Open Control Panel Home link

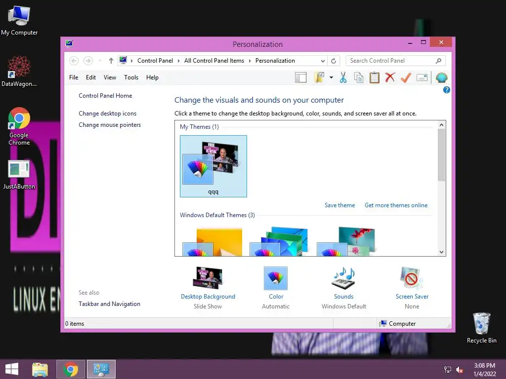point(105,96)
